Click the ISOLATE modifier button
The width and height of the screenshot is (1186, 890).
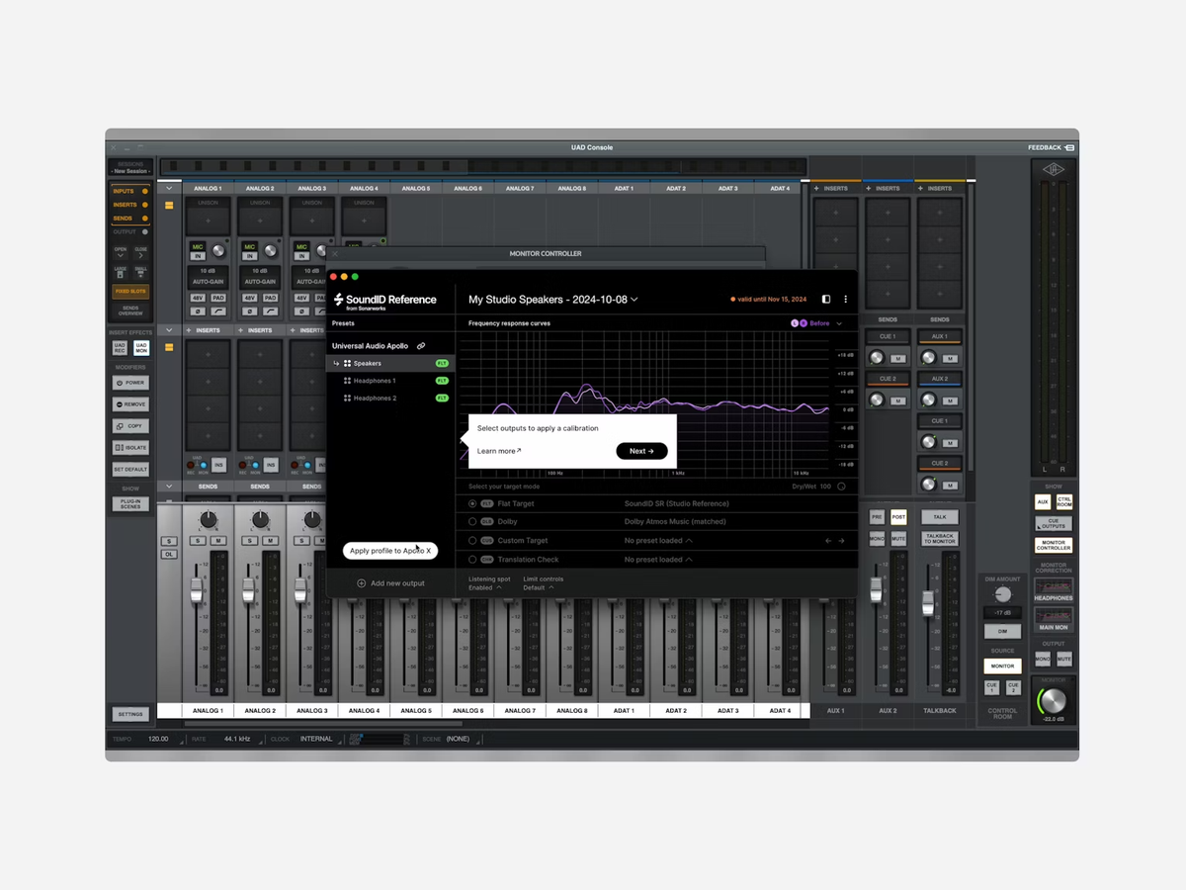130,448
